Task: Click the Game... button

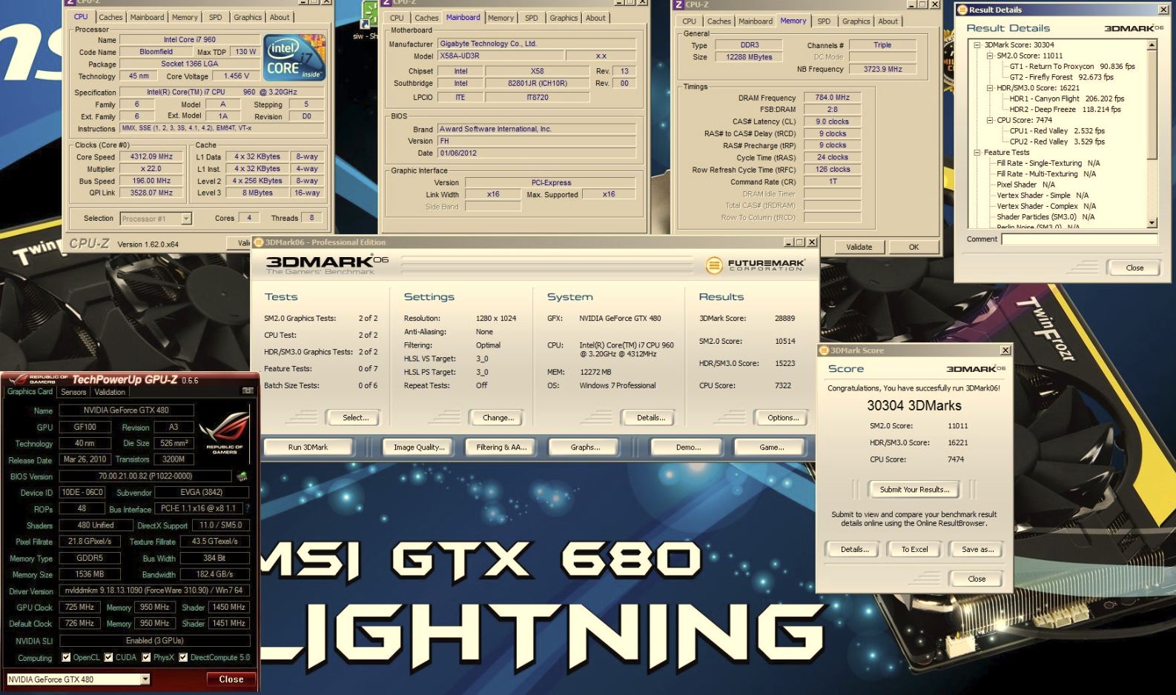Action: [771, 448]
